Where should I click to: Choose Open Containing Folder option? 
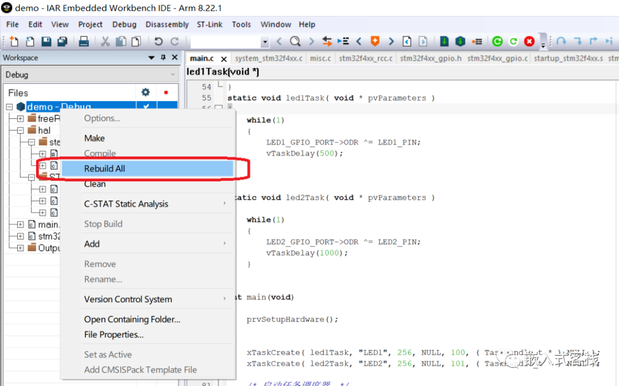point(148,320)
